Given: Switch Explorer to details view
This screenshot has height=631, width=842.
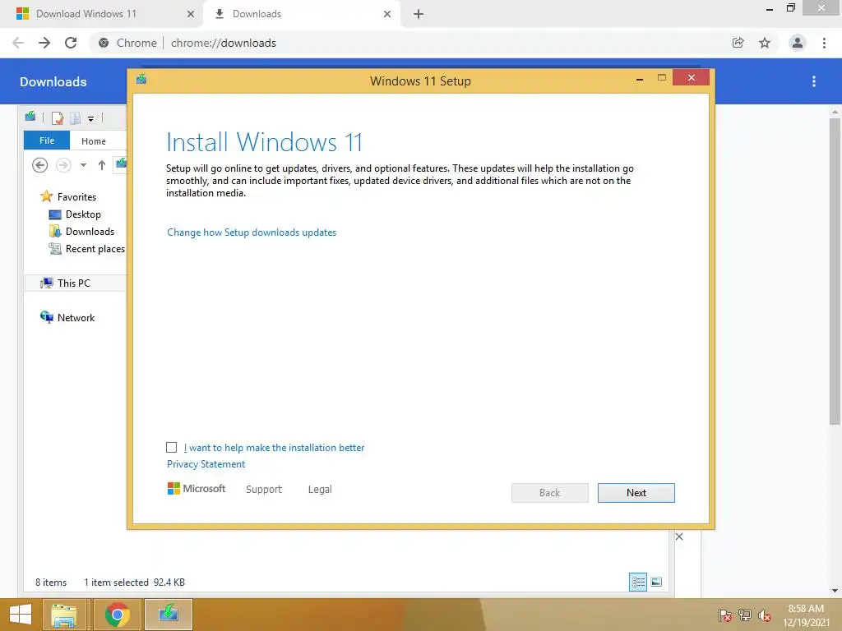Looking at the screenshot, I should coord(638,582).
